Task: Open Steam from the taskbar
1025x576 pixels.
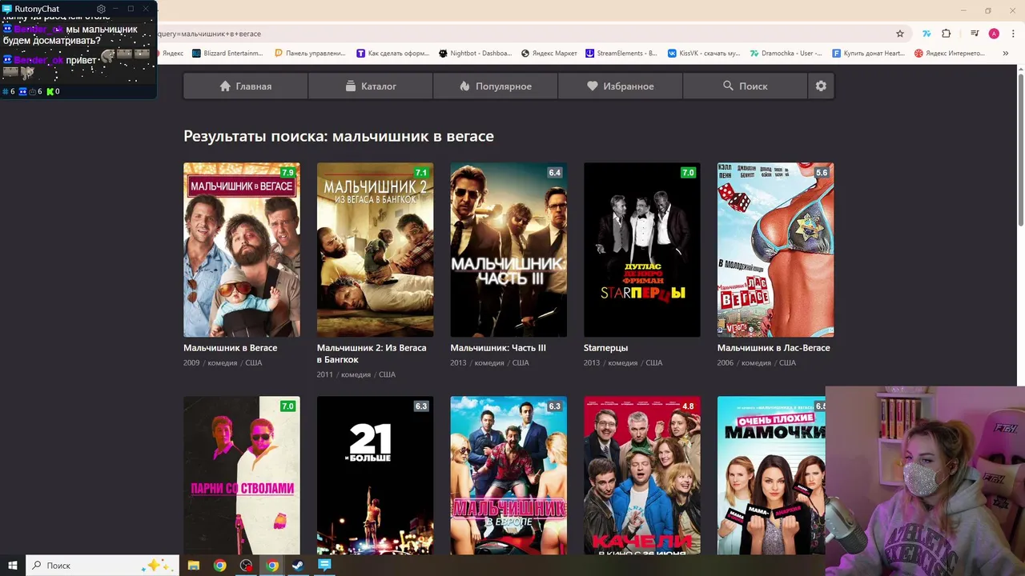Action: point(297,566)
